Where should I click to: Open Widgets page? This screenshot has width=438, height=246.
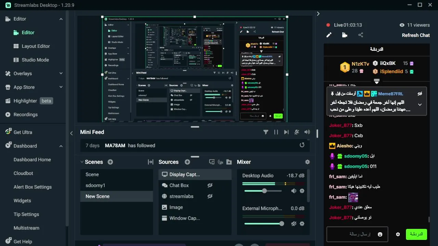click(22, 201)
